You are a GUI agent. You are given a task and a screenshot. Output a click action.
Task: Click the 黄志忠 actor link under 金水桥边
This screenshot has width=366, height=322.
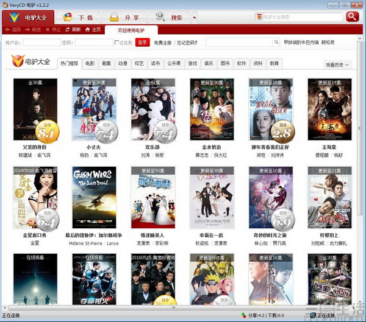(x=202, y=155)
